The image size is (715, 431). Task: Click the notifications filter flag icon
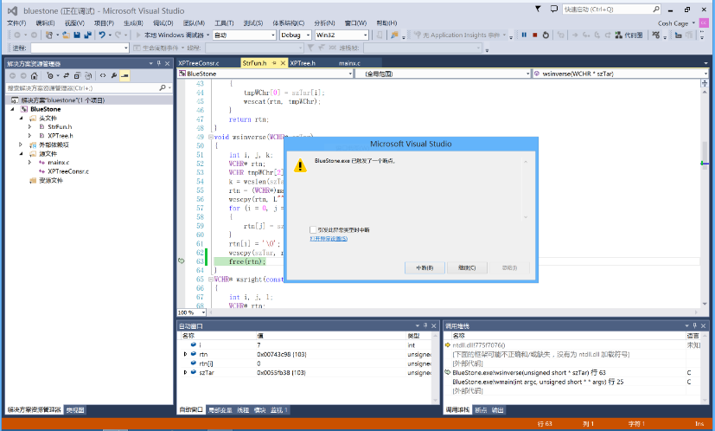point(538,10)
